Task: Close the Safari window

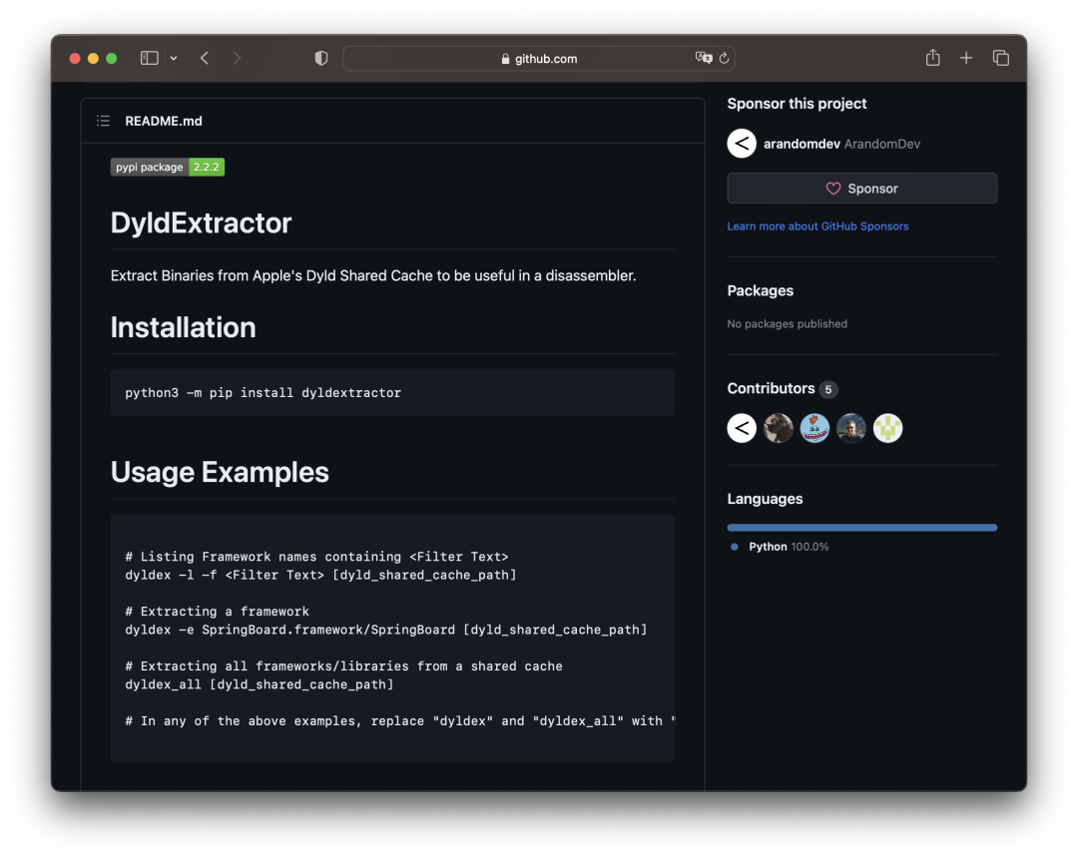Action: [x=75, y=59]
